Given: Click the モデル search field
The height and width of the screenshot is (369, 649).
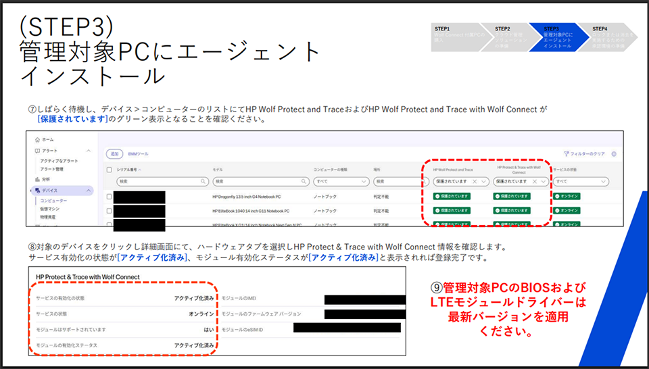Looking at the screenshot, I should point(261,181).
